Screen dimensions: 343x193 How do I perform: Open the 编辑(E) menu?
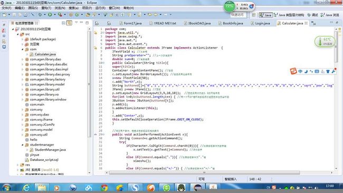coord(20,8)
